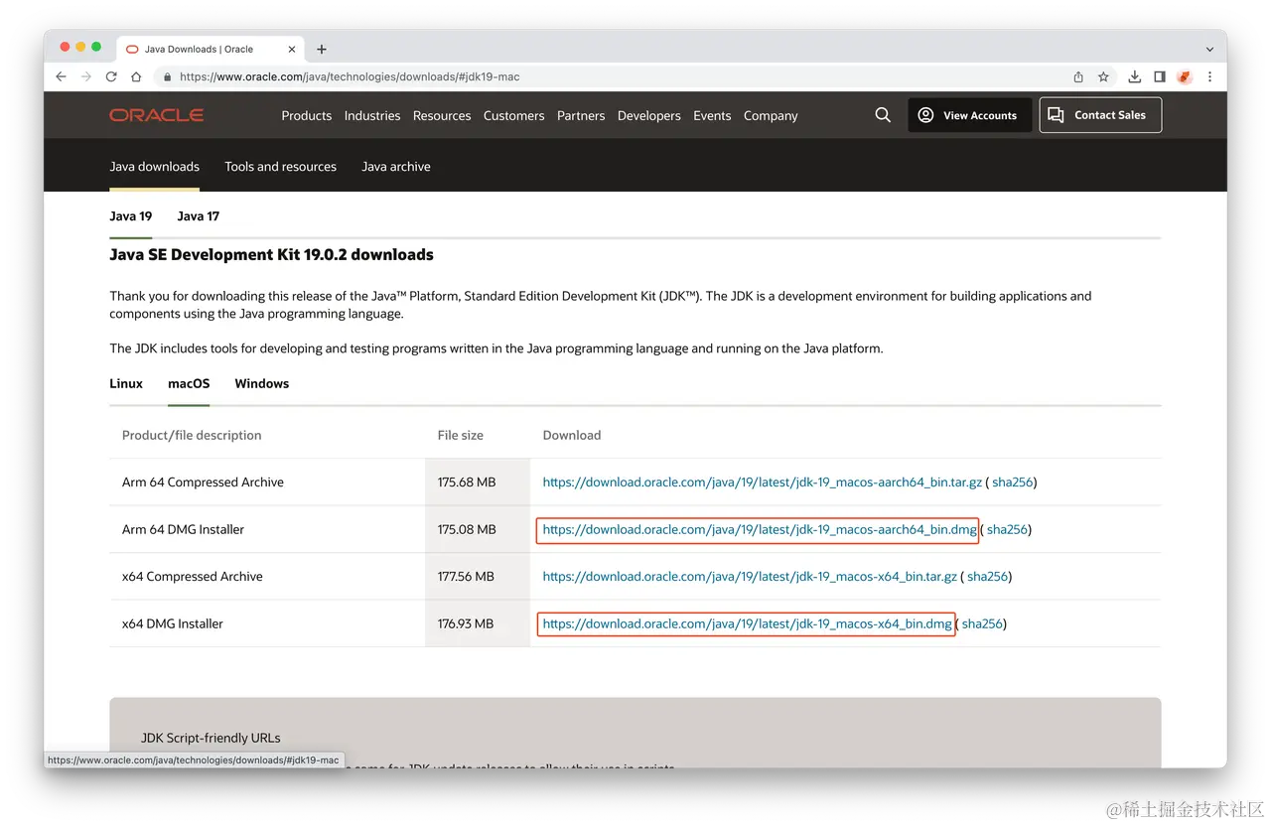Image resolution: width=1271 pixels, height=826 pixels.
Task: Open the browser Downloads icon
Action: click(1135, 76)
